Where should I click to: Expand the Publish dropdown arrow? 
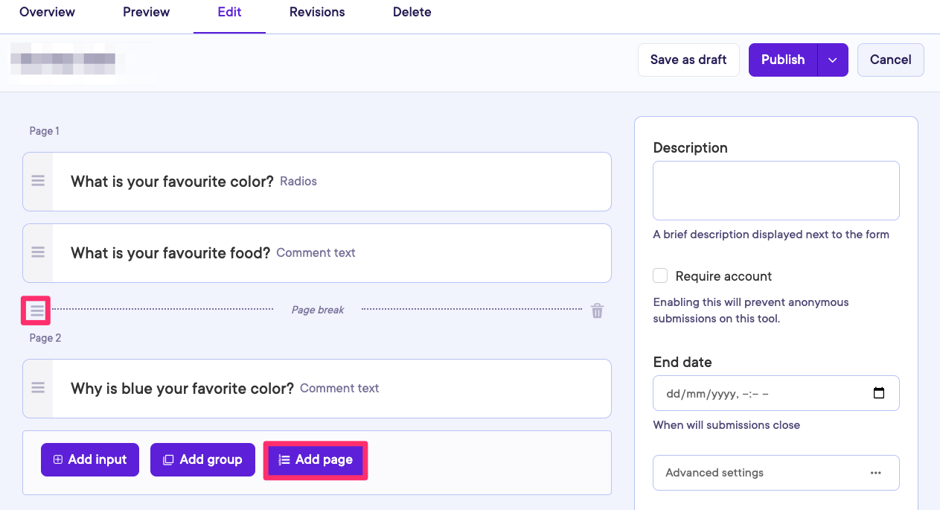(833, 60)
